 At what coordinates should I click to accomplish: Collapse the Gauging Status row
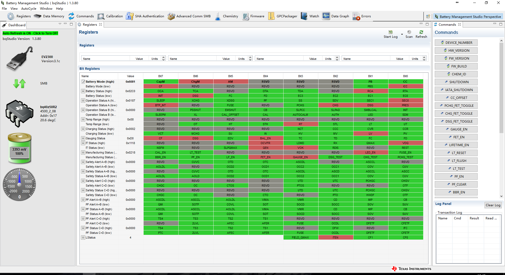pyautogui.click(x=83, y=138)
